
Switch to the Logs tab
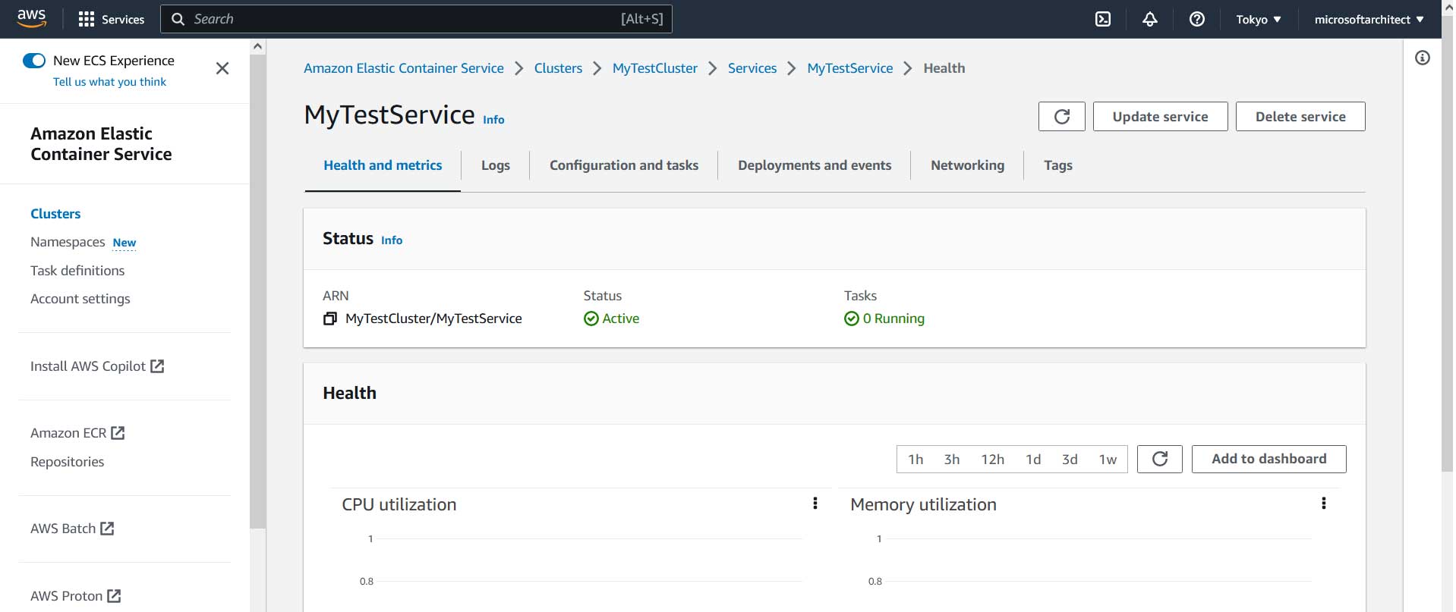(x=496, y=165)
